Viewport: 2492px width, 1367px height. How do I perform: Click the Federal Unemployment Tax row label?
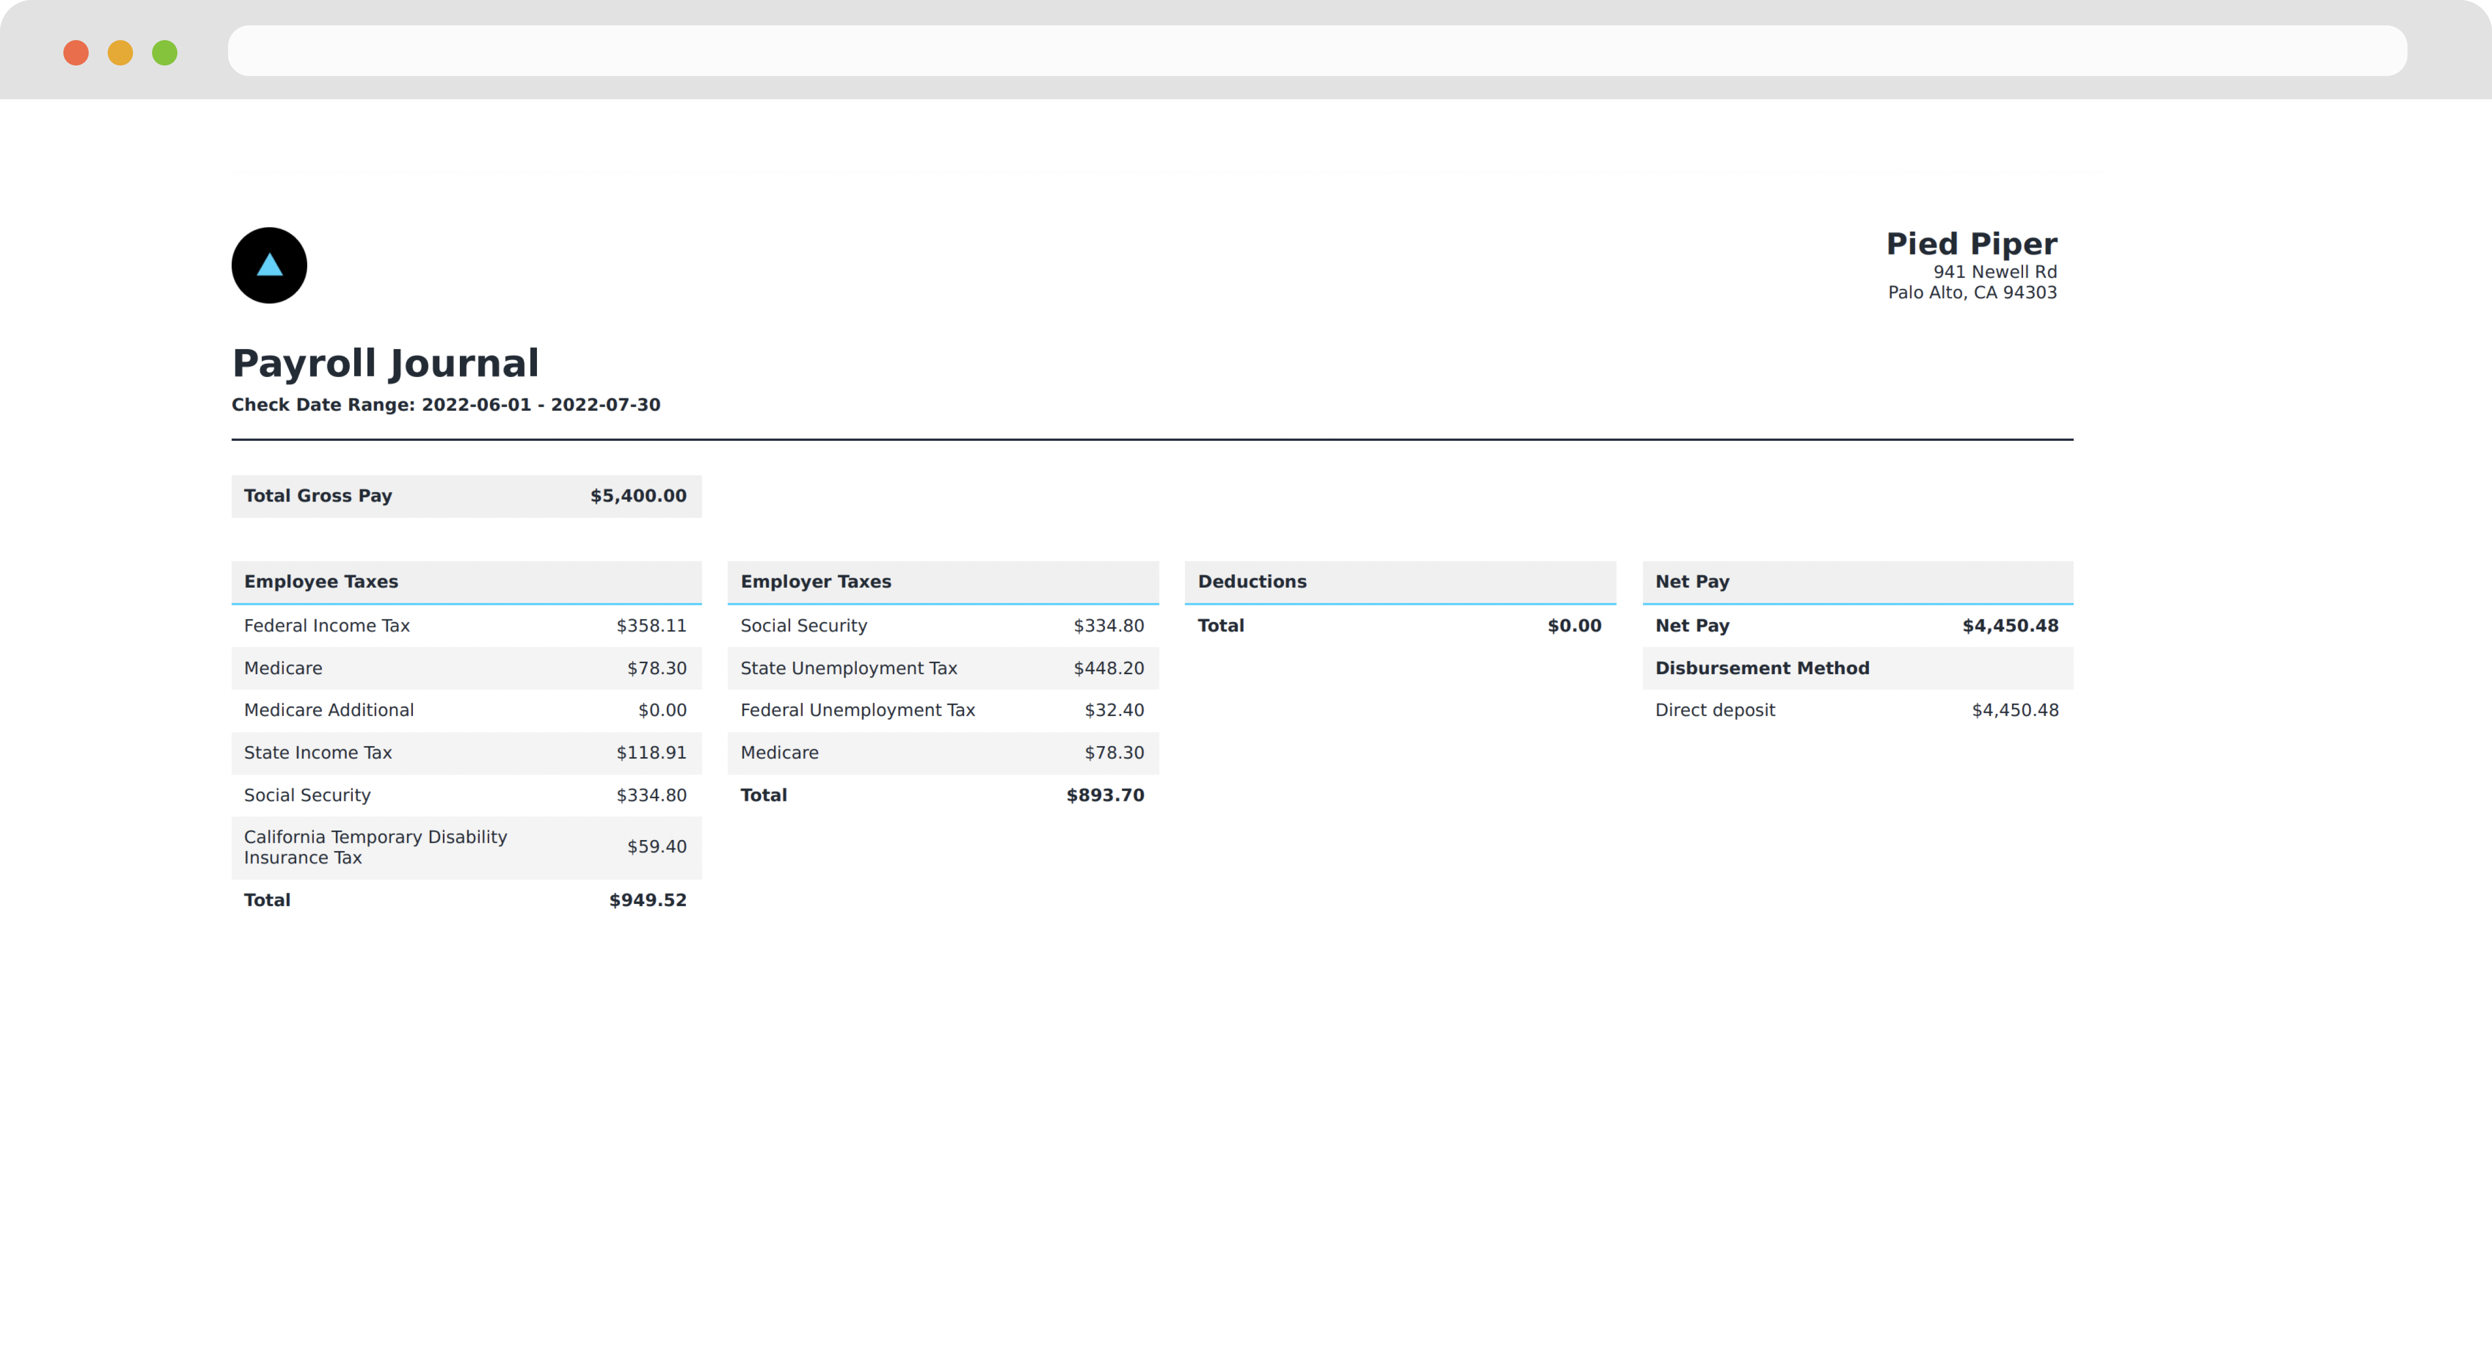pyautogui.click(x=857, y=710)
